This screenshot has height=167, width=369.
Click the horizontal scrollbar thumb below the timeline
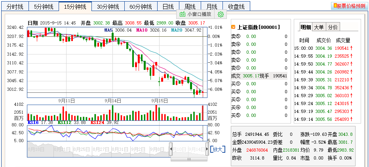[189, 159]
